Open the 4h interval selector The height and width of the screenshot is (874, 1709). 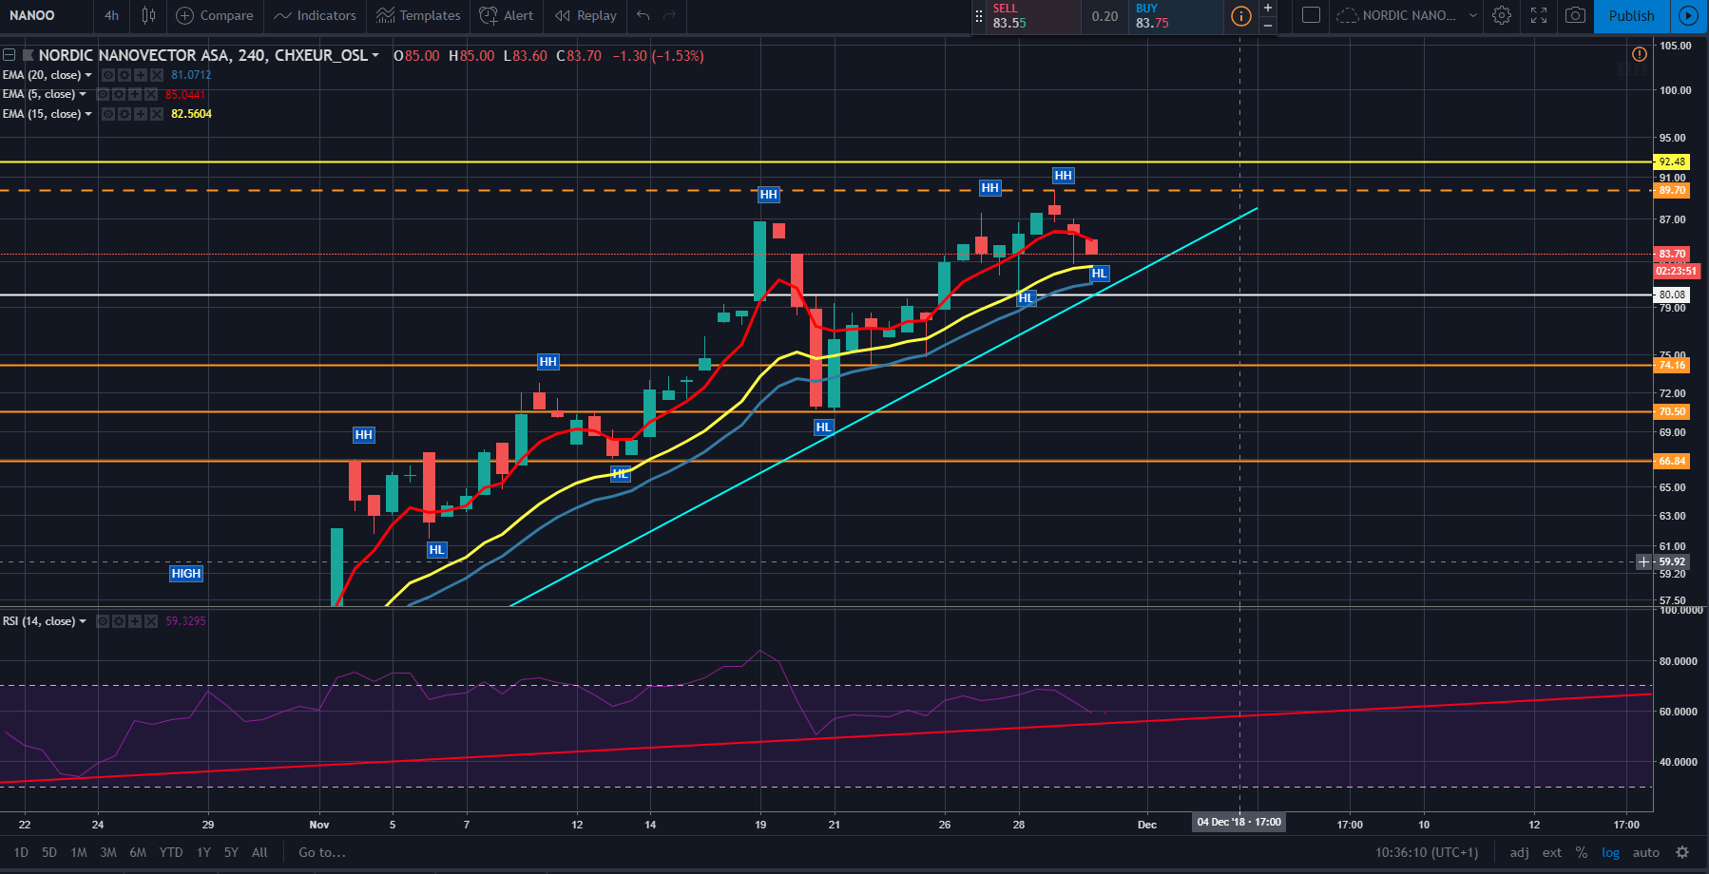coord(112,15)
